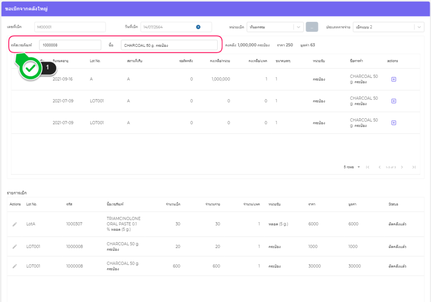
Task: Click pencil icon for CHARCOAL row with quantity 600
Action: pyautogui.click(x=15, y=266)
